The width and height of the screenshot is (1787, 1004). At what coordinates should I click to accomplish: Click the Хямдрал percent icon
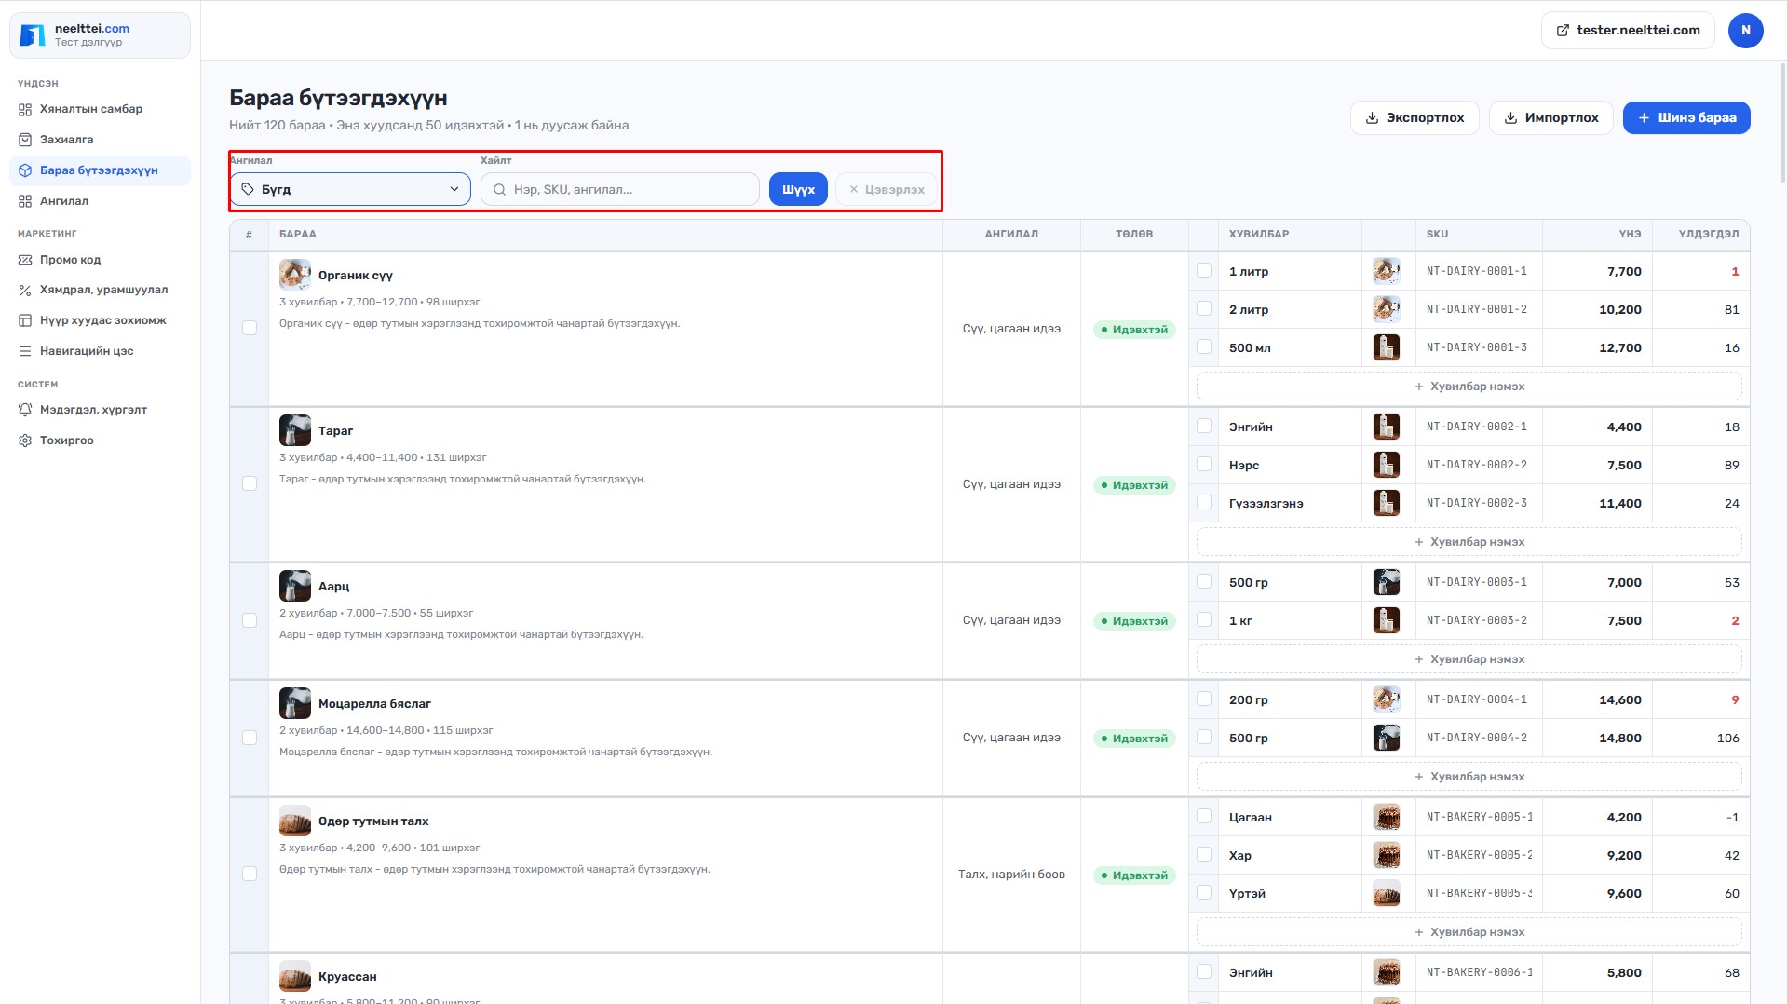[x=25, y=290]
